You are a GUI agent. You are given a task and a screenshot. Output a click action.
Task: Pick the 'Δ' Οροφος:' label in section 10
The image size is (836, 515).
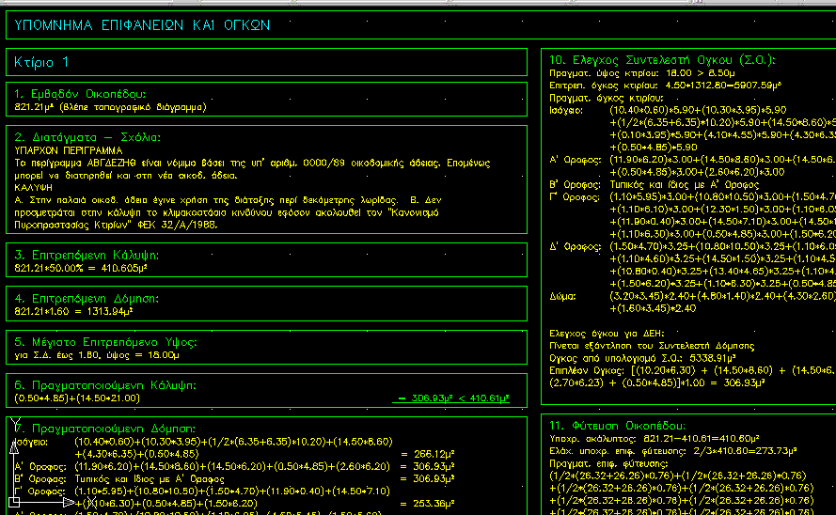tap(575, 246)
